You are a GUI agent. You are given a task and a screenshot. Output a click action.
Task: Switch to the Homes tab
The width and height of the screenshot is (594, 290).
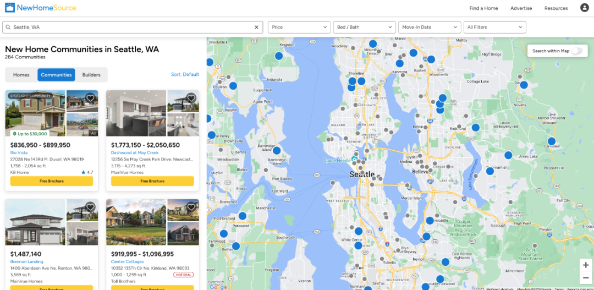pos(21,75)
